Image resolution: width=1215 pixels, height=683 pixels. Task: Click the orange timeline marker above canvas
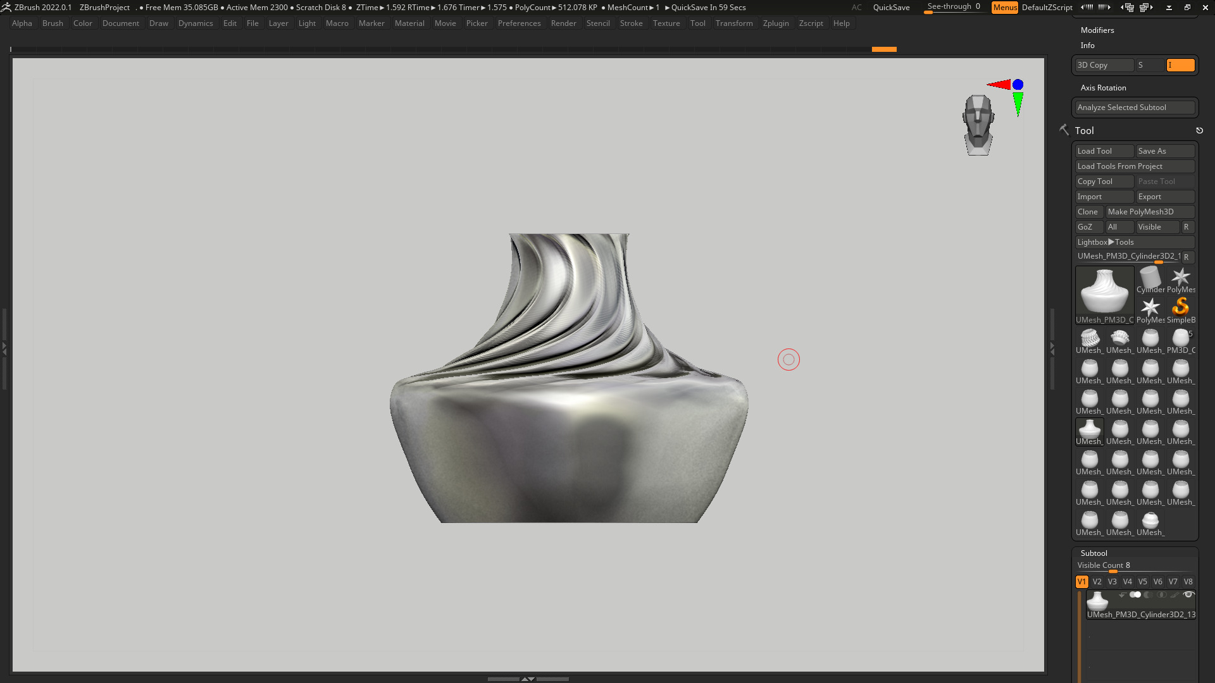pos(884,49)
